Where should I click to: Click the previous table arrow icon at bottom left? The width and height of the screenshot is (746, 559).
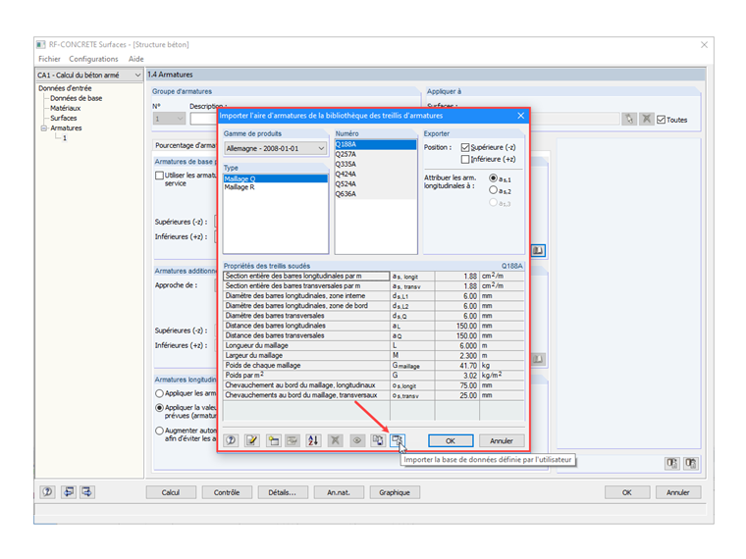(69, 492)
